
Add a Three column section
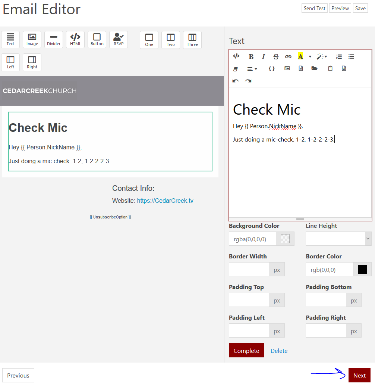(192, 40)
